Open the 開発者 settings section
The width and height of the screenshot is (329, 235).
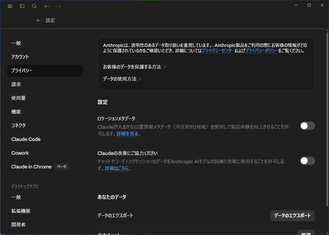[45, 225]
